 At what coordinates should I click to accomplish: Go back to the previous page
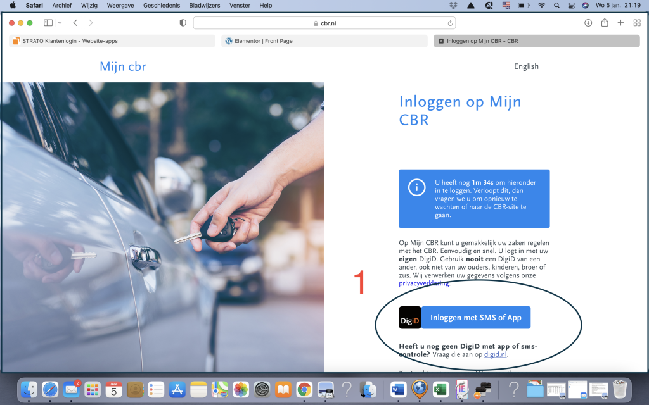[x=75, y=23]
